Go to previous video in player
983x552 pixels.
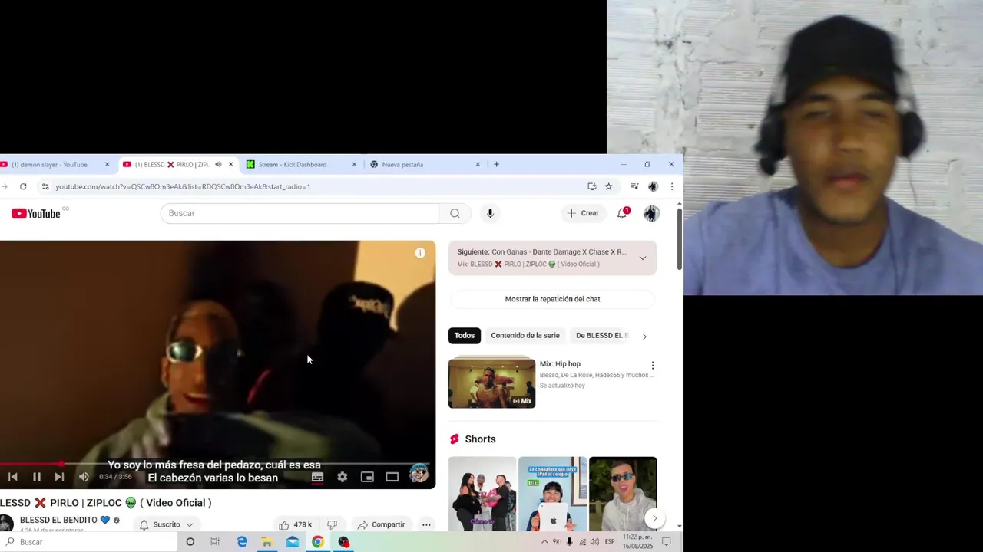pos(13,477)
